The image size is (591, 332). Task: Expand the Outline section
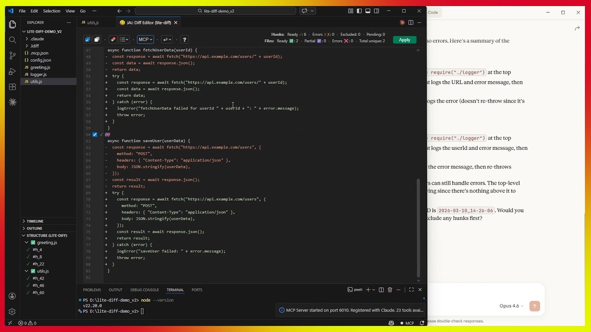(x=34, y=228)
